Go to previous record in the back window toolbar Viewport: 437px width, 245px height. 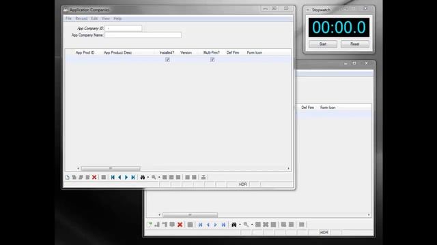(x=208, y=225)
